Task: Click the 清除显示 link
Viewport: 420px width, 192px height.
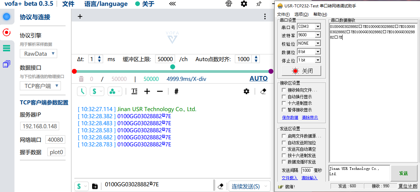Action: (x=310, y=117)
